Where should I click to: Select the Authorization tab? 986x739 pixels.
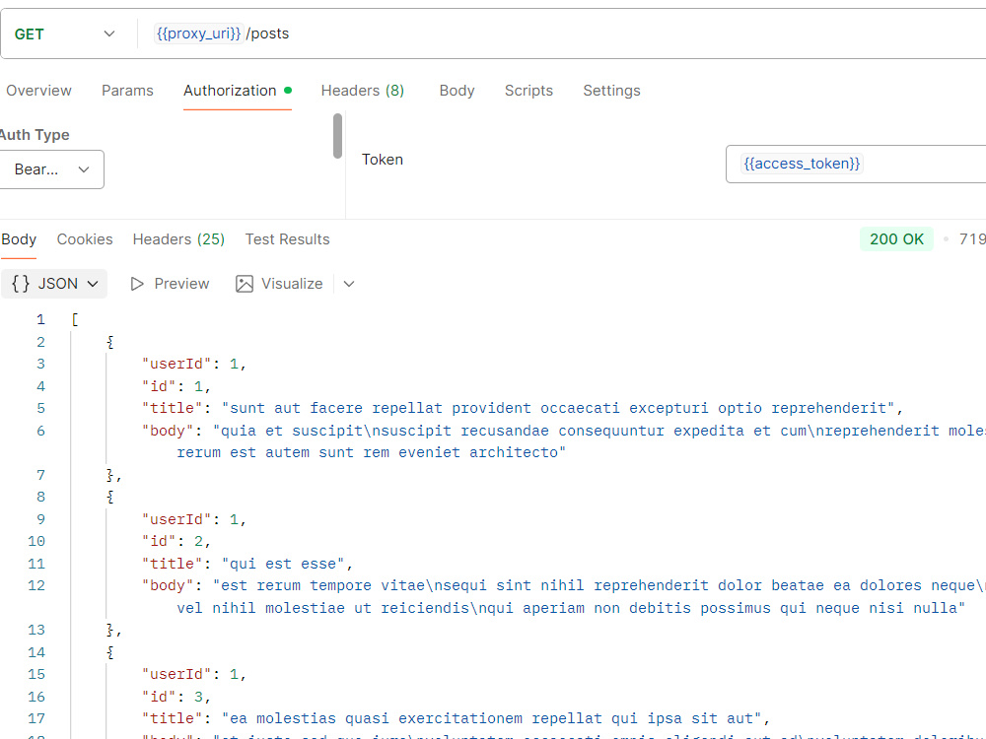coord(237,91)
